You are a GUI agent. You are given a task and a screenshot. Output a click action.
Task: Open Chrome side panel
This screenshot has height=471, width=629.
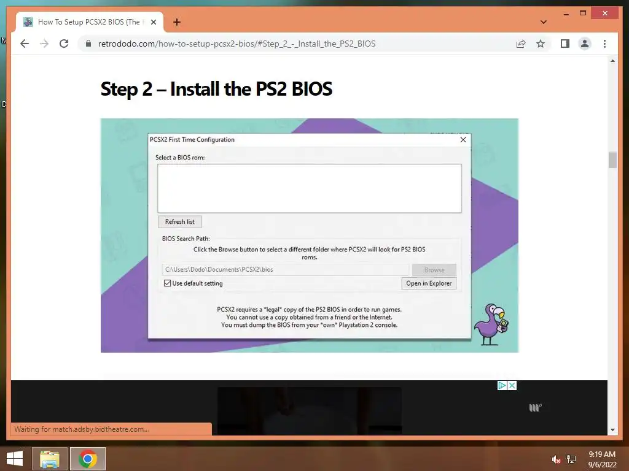coord(565,44)
